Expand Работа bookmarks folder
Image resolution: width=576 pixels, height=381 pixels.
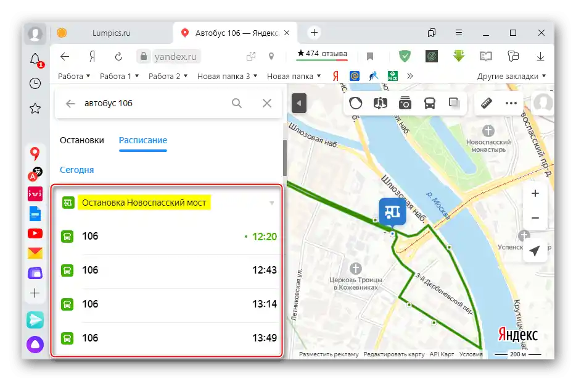click(74, 76)
